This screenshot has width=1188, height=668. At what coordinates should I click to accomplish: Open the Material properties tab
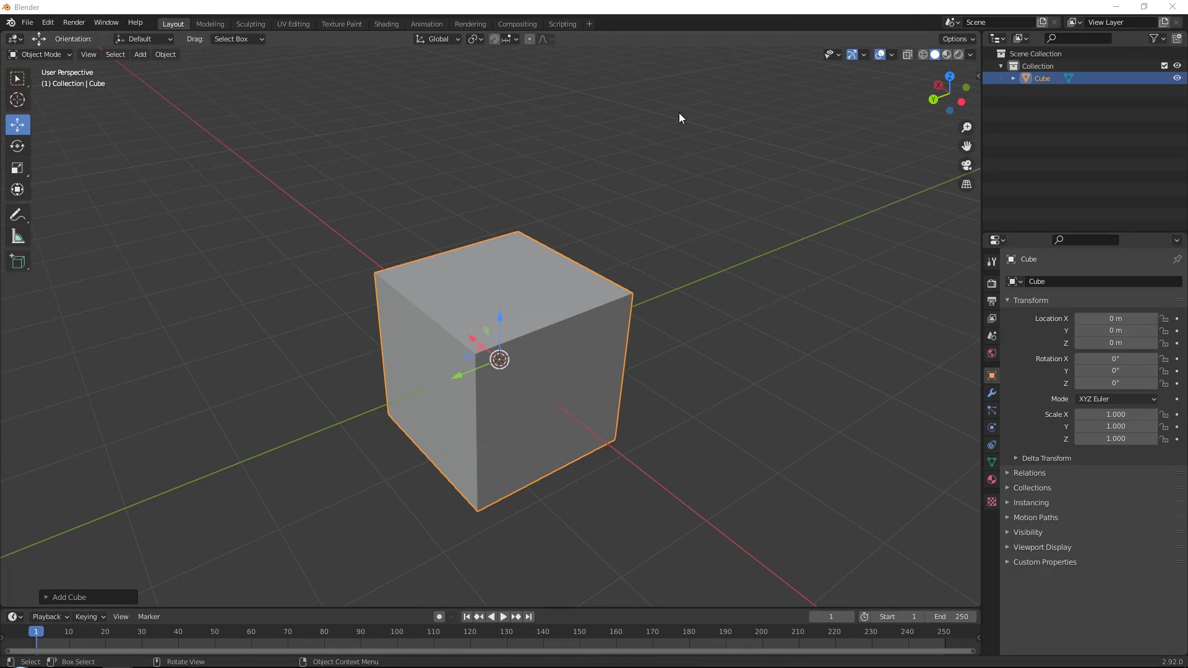992,479
